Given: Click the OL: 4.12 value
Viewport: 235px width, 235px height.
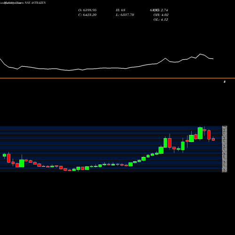Looking at the screenshot, I should click(161, 20).
